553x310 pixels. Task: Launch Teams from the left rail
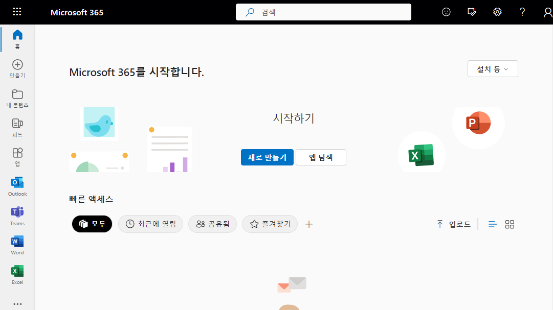tap(17, 216)
